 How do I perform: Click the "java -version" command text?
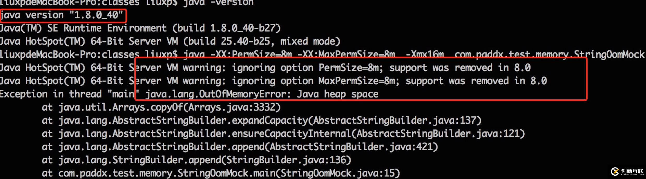(218, 3)
